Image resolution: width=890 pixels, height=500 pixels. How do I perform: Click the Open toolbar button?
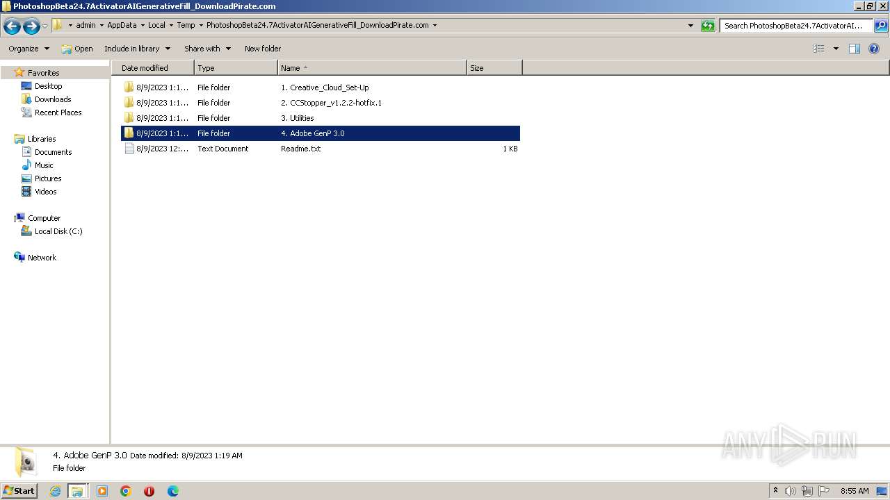(x=76, y=49)
